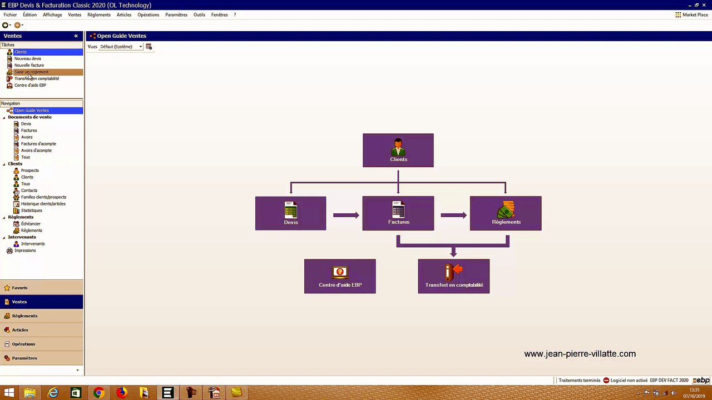Viewport: 712px width, 400px height.
Task: Collapse the Documents de vente tree group
Action: point(4,117)
